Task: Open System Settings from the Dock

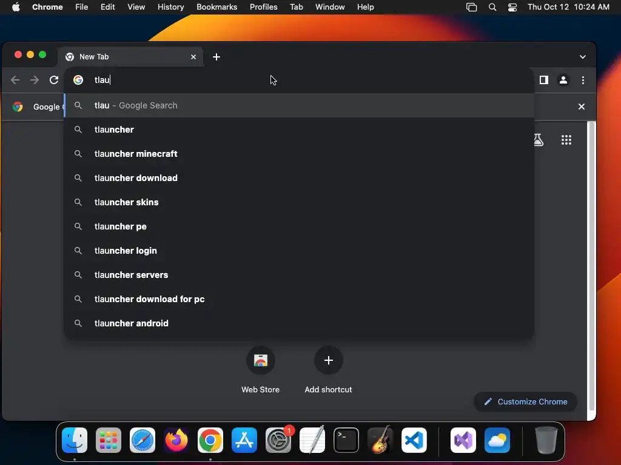Action: [x=278, y=440]
